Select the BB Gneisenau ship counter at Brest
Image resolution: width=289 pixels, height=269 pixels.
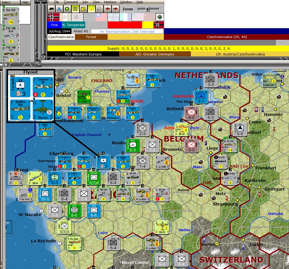pyautogui.click(x=16, y=178)
